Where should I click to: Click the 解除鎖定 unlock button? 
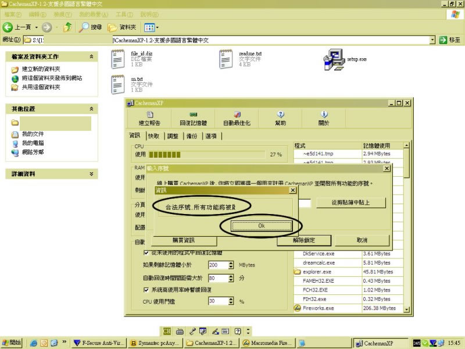[x=304, y=240]
